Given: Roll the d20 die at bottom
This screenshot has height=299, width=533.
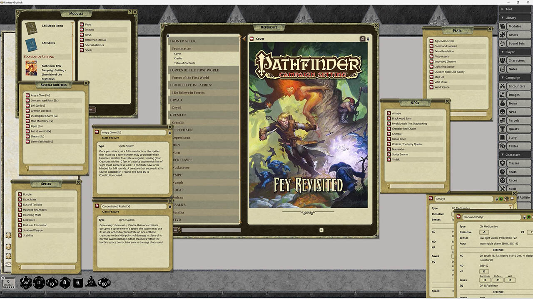Looking at the screenshot, I should [26, 283].
